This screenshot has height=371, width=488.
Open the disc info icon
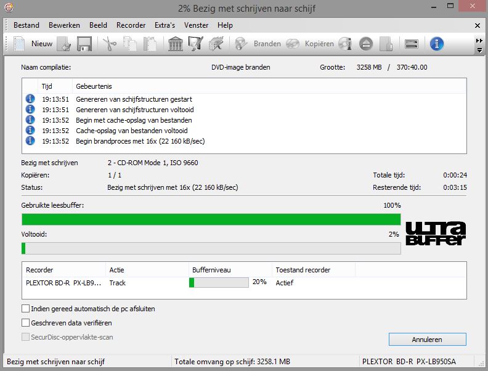coord(345,44)
